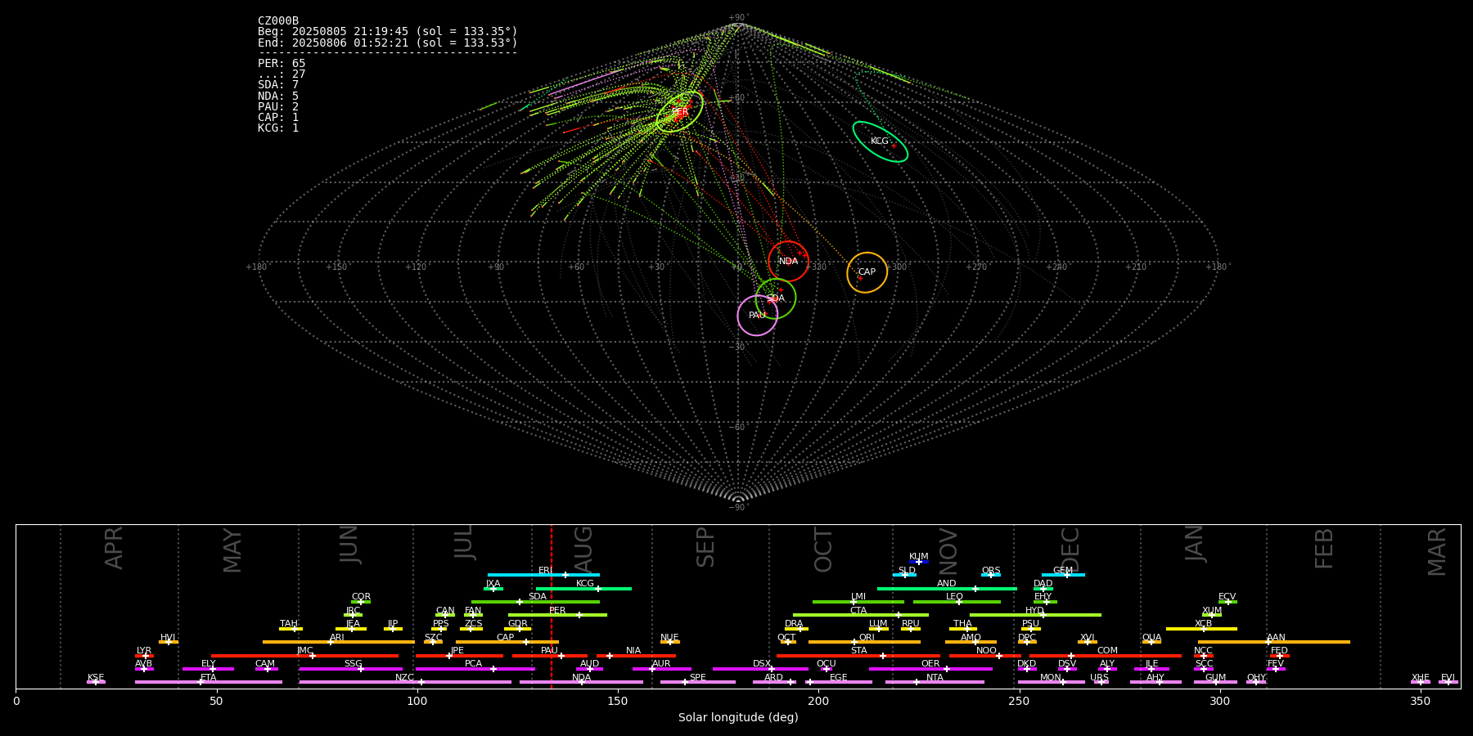Click the 'PER: 65' count in legend
Screen dimensions: 1473x736
tap(282, 64)
